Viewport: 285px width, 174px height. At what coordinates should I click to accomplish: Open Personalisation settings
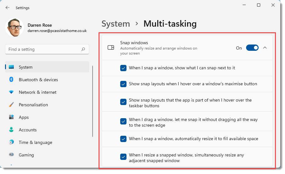pos(47,105)
